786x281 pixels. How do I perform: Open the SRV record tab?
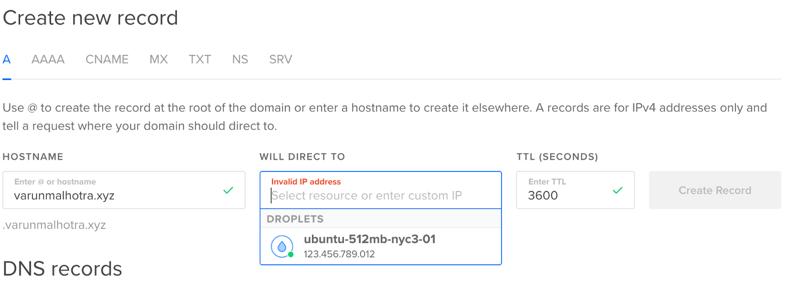tap(281, 59)
